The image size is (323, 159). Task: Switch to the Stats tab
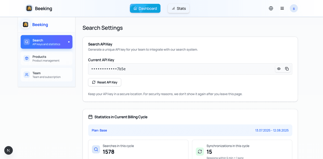[x=179, y=8]
